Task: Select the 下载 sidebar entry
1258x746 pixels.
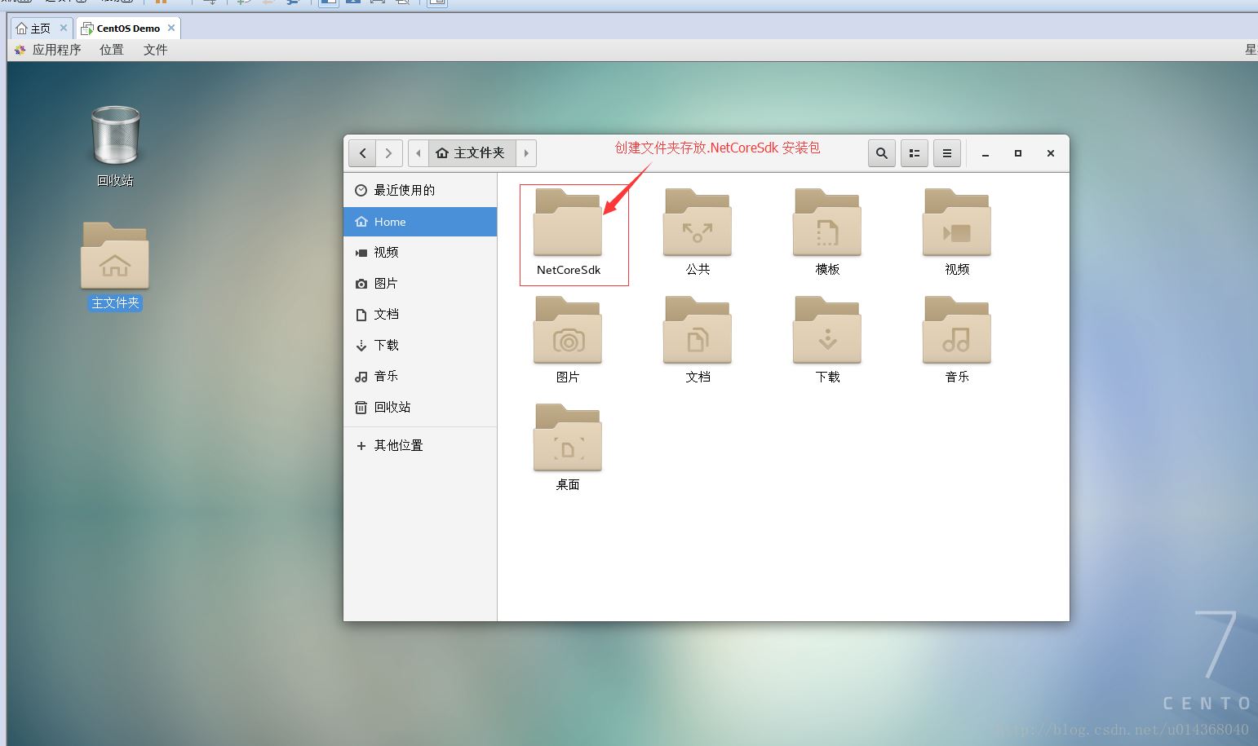Action: (386, 345)
